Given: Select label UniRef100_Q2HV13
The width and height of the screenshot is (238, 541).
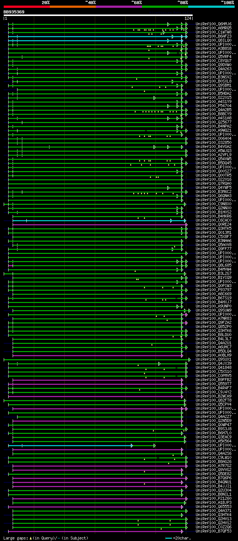Looking at the screenshot, I should pyautogui.click(x=213, y=519).
